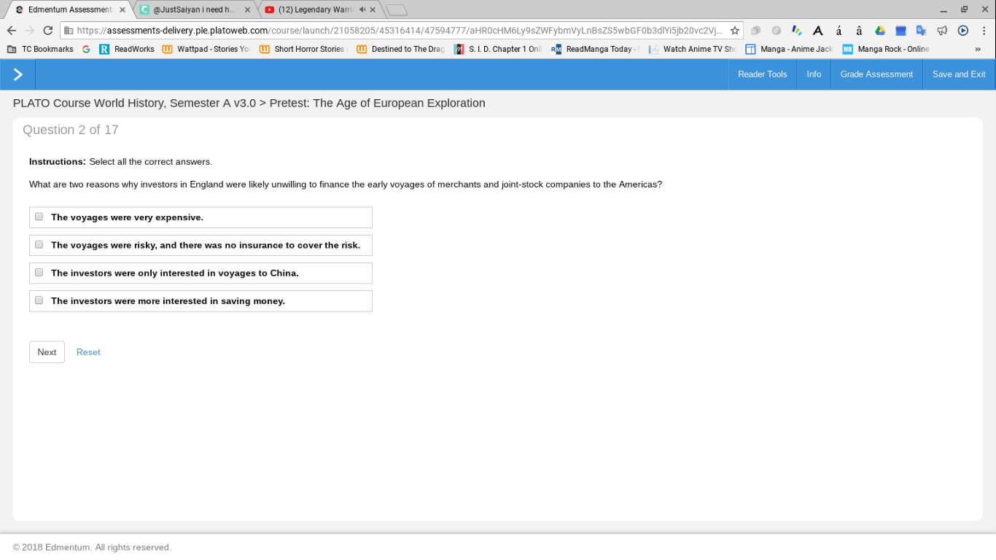Click Save and Exit
The height and width of the screenshot is (560, 996).
point(959,74)
